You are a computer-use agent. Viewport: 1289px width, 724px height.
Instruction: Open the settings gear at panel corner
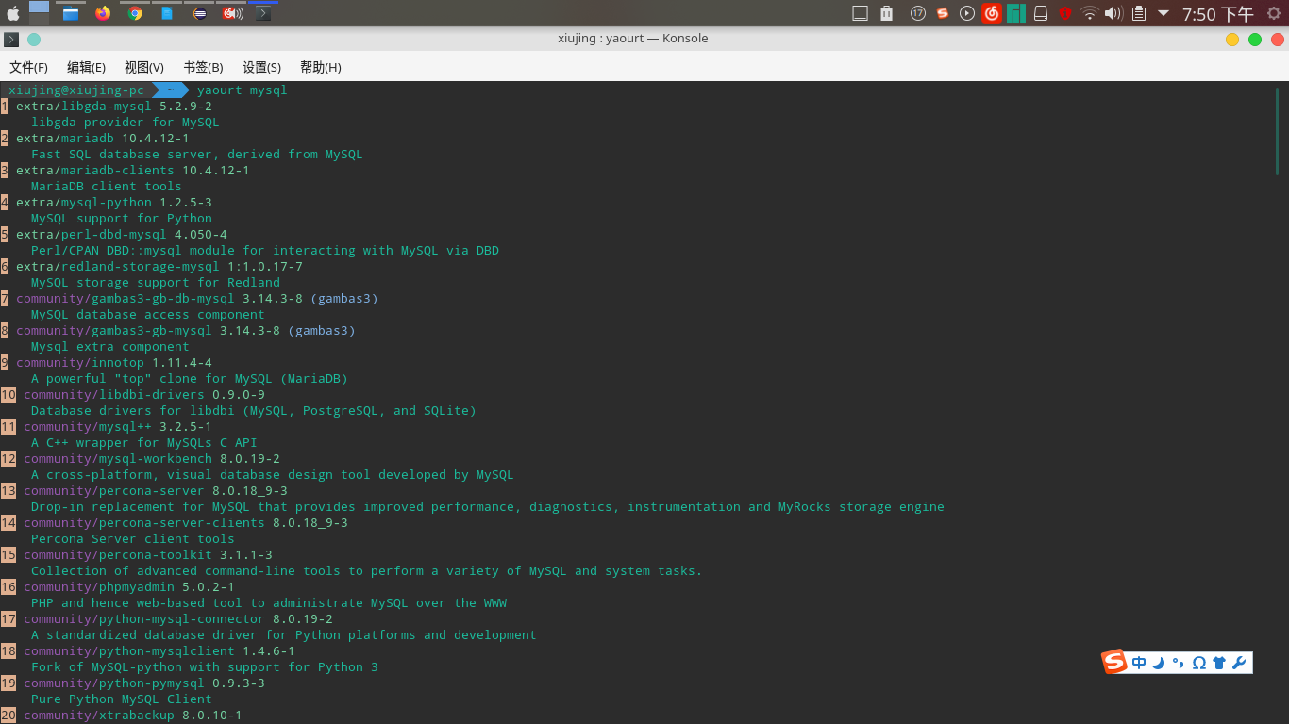(1274, 13)
